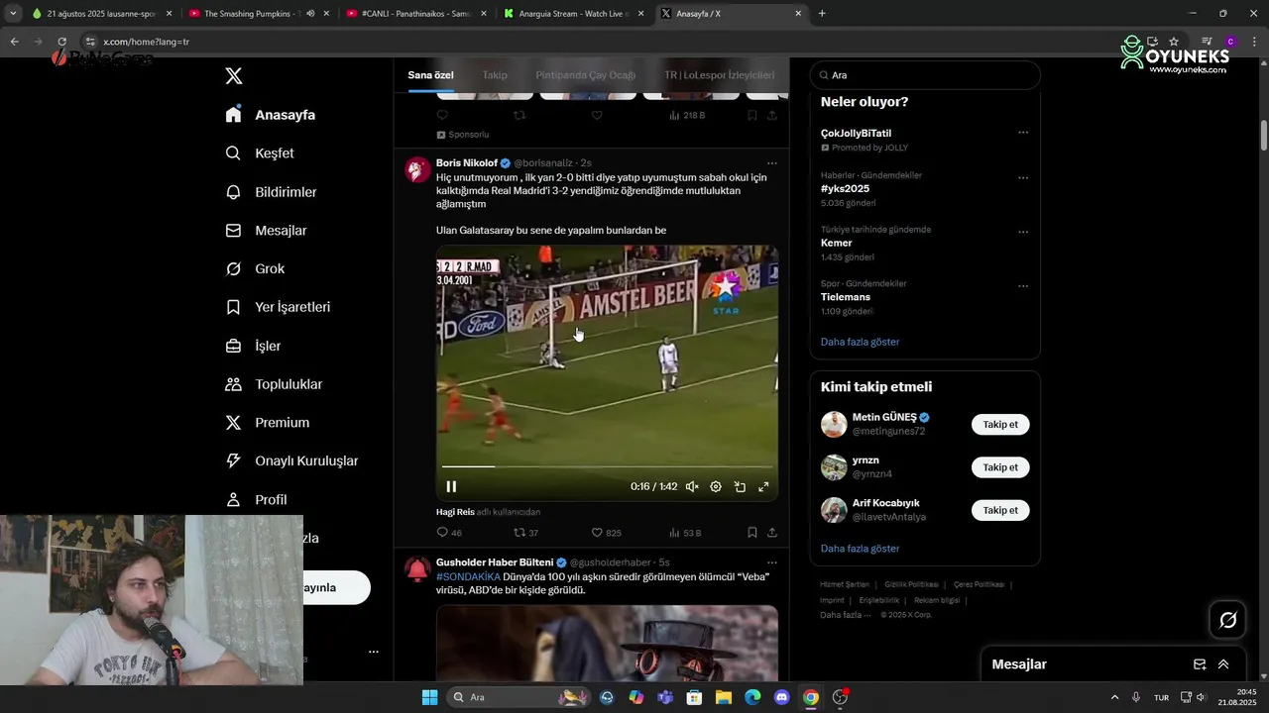Screen dimensions: 1269x713
Task: Open the #yks2025 trending topic
Action: (x=845, y=188)
